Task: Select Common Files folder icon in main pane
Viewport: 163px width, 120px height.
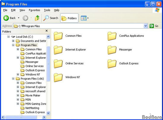Action: (58, 36)
